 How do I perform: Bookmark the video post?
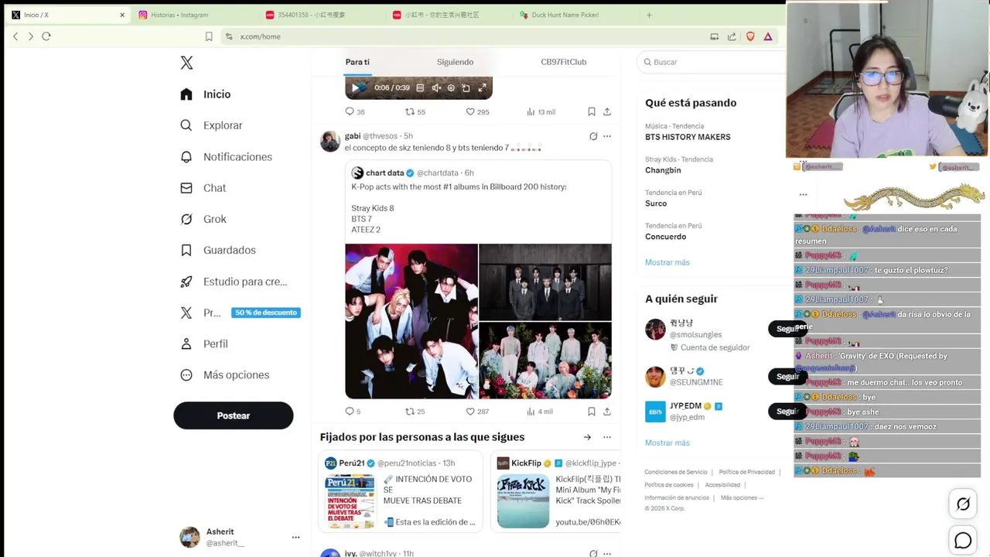coord(591,112)
